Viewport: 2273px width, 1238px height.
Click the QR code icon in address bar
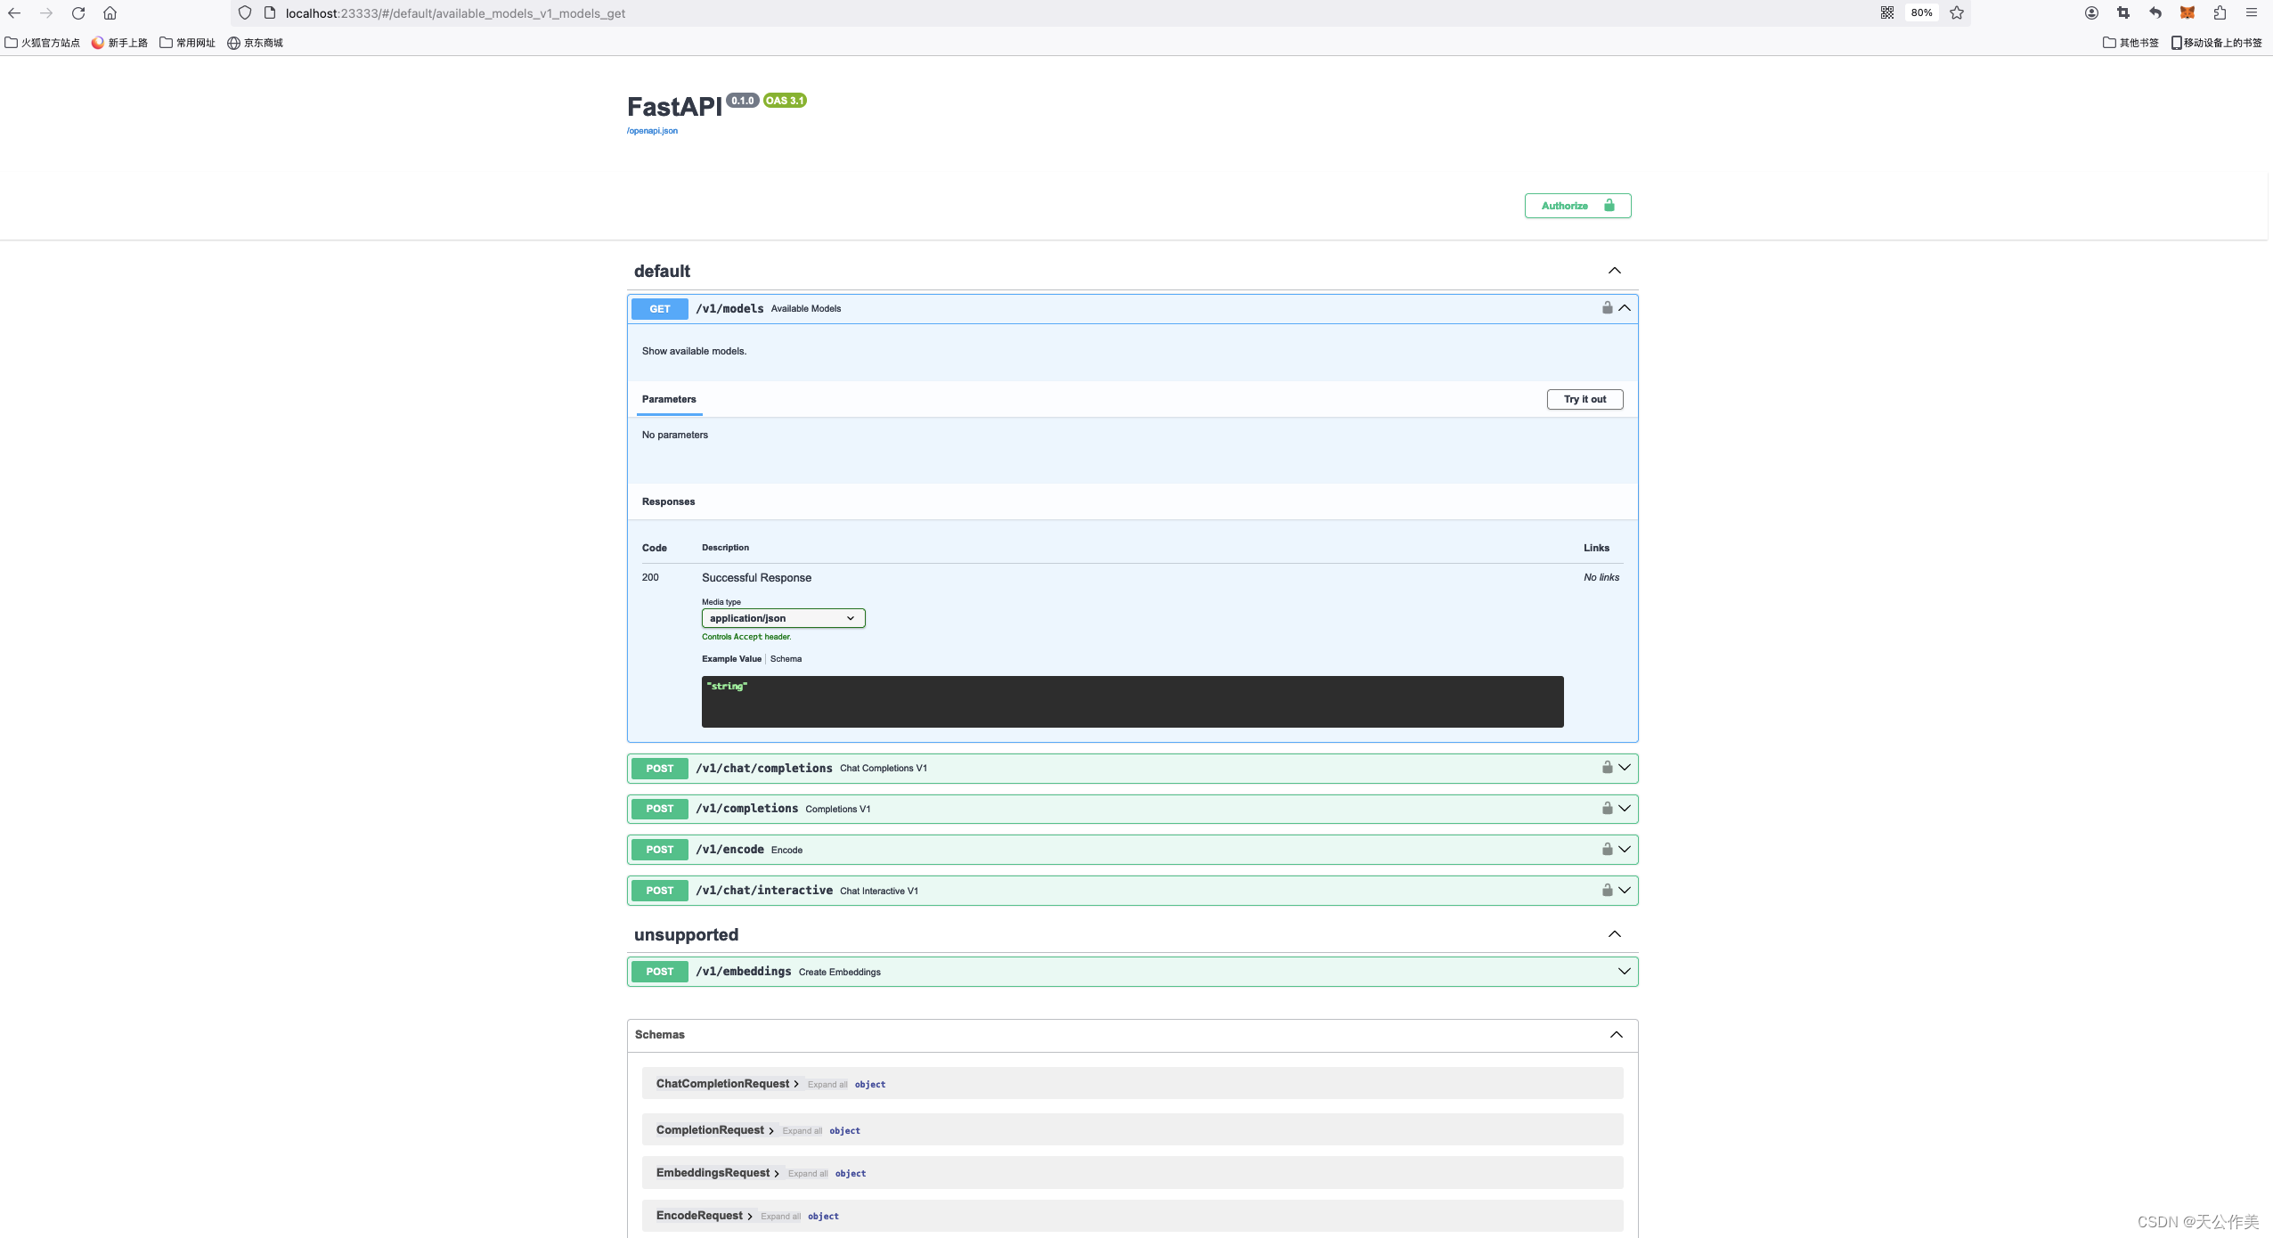[1886, 12]
